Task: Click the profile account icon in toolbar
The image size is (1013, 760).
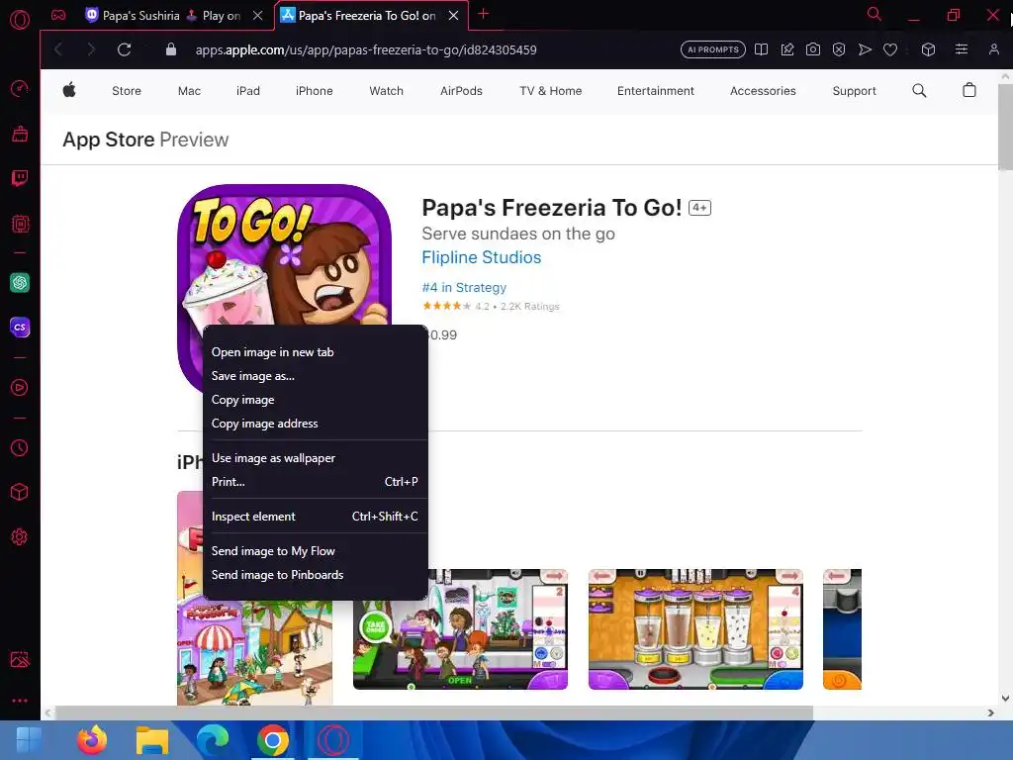Action: 993,49
